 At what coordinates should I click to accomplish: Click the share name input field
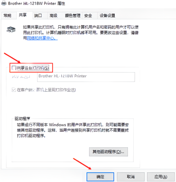point(86,77)
